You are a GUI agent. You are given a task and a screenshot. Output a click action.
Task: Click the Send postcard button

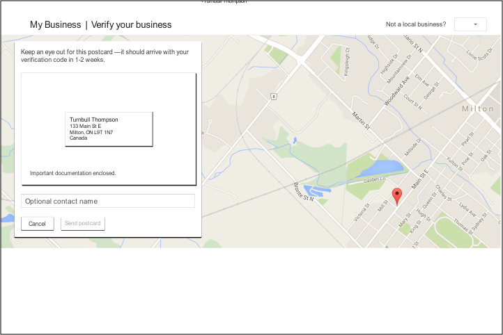tap(83, 223)
